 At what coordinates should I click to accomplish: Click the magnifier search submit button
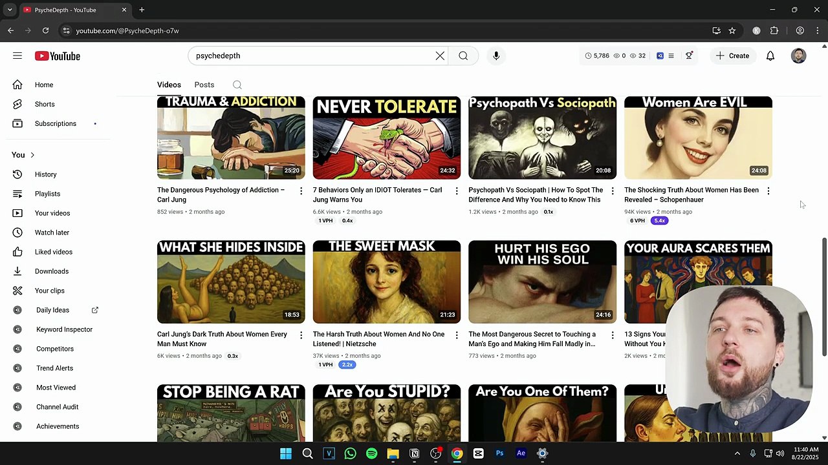click(463, 56)
